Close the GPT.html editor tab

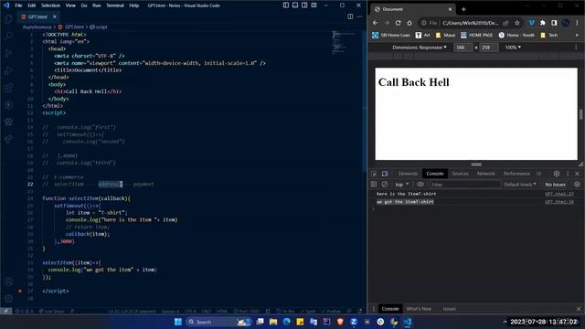[x=55, y=16]
